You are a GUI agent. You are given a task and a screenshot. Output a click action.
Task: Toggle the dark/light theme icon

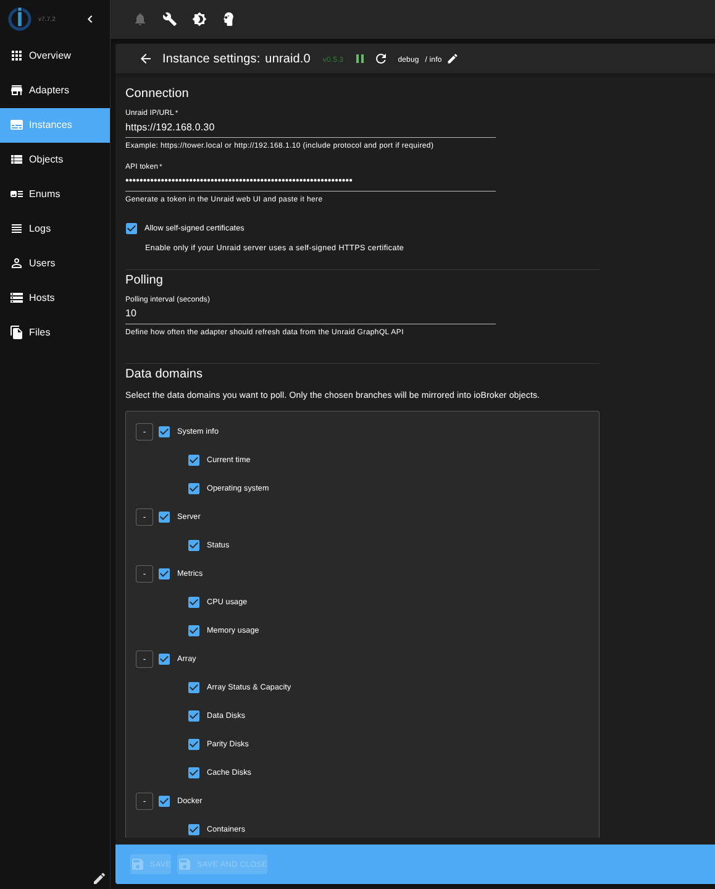[199, 19]
